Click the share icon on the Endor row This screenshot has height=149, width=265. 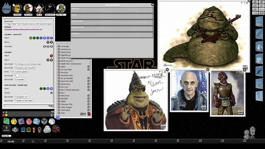point(88,67)
